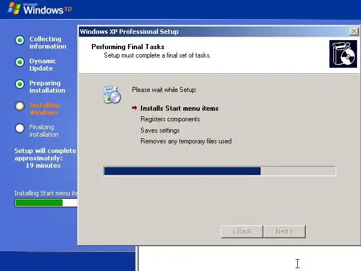Select the Preparing installation step bullet
Image resolution: width=361 pixels, height=271 pixels.
tap(20, 84)
